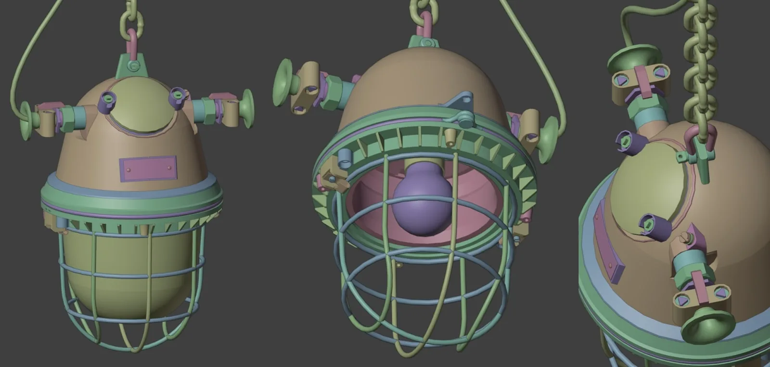Image resolution: width=770 pixels, height=367 pixels.
Task: Click the pink rectangular nameplate on the front-view lamp
Action: pyautogui.click(x=148, y=169)
